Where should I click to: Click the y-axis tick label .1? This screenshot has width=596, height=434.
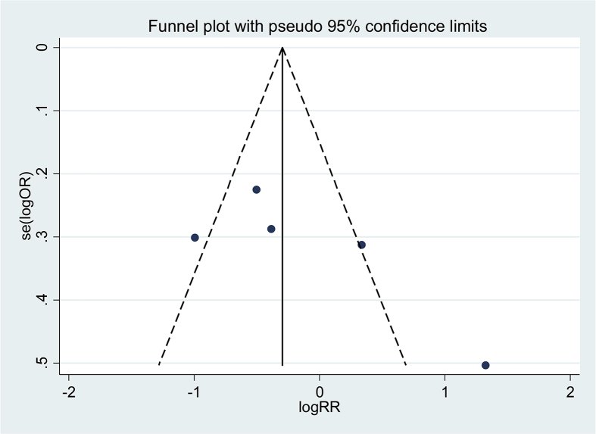[43, 111]
